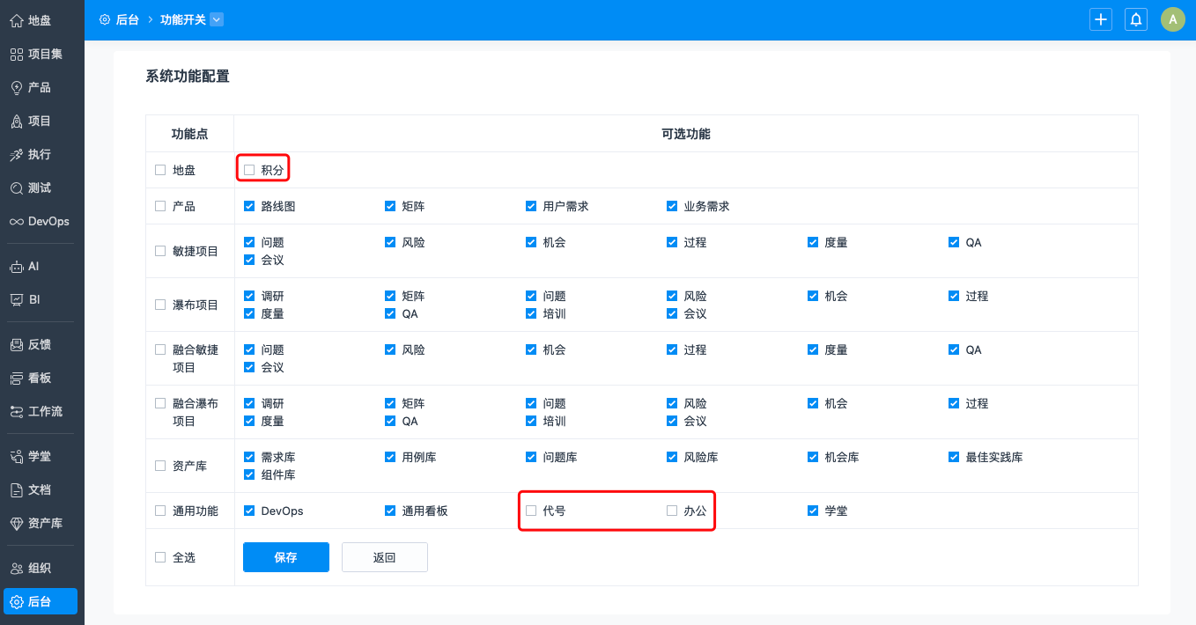Go to 项目集 program icon in sidebar
This screenshot has height=625, width=1196.
[x=17, y=54]
